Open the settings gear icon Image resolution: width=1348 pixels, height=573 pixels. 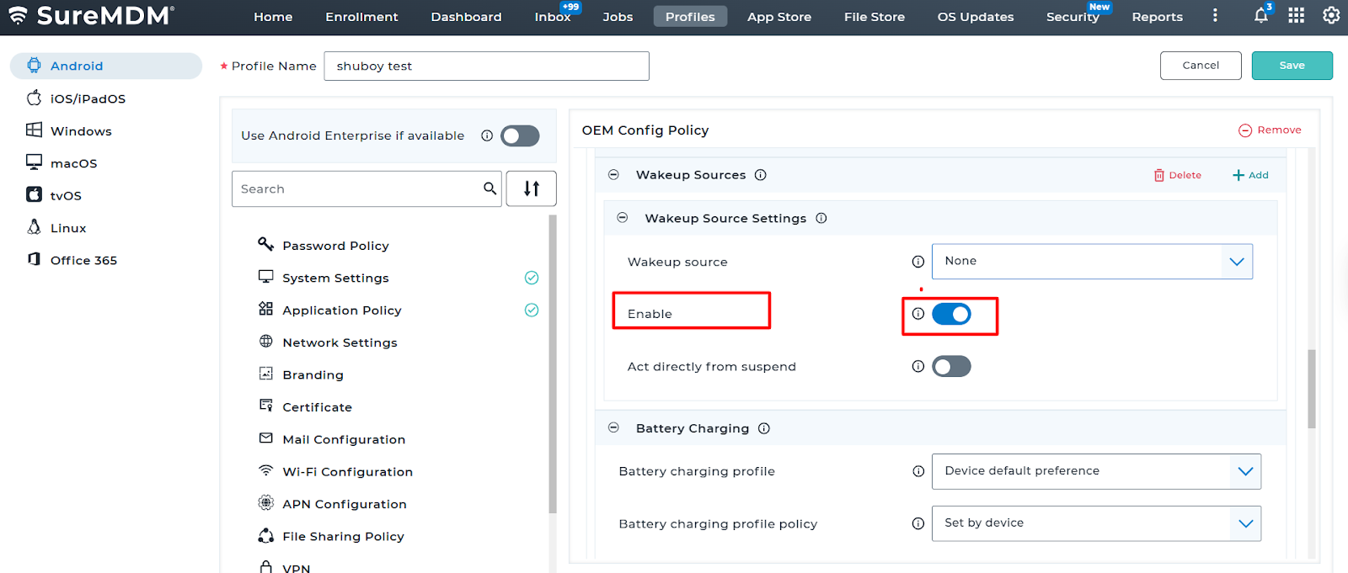click(1330, 16)
